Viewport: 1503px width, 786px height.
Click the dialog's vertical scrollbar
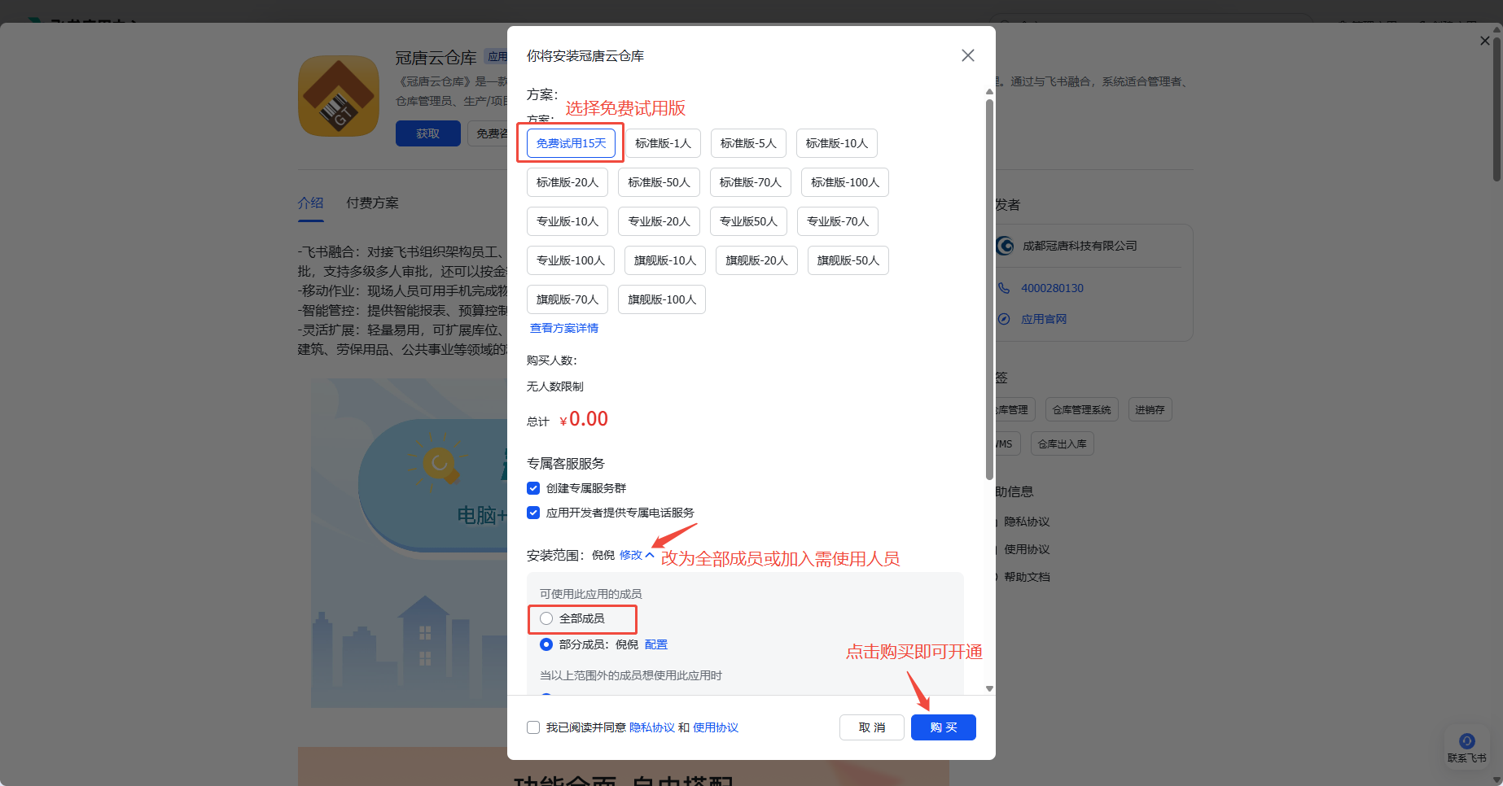click(x=989, y=289)
